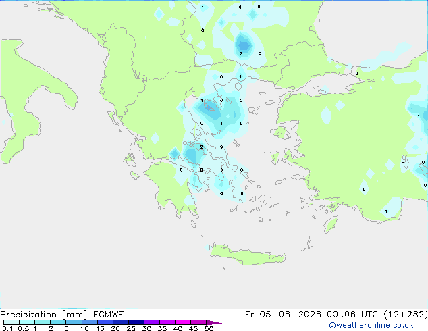Image resolution: width=428 pixels, height=331 pixels.
Task: Click the legend value label '0.1'
Action: point(7,328)
